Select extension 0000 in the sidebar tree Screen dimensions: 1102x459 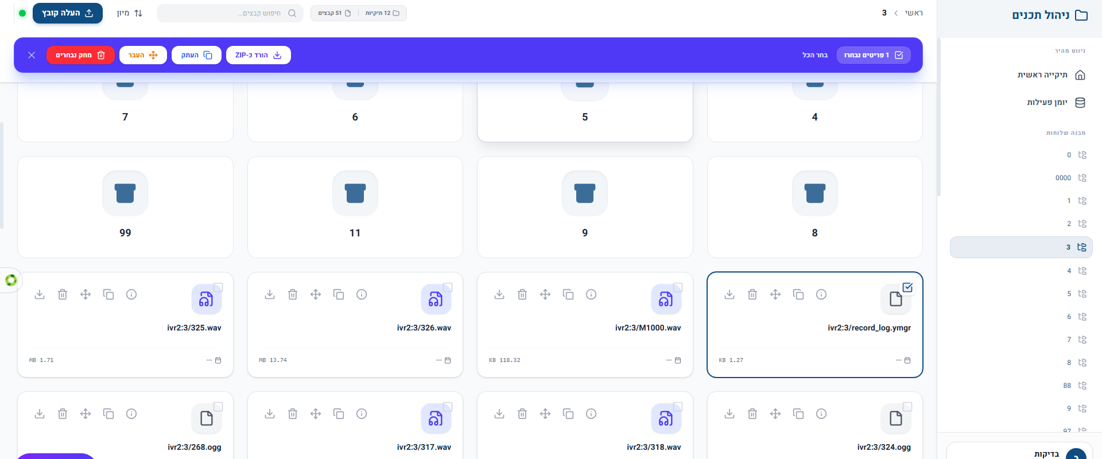coord(1063,178)
